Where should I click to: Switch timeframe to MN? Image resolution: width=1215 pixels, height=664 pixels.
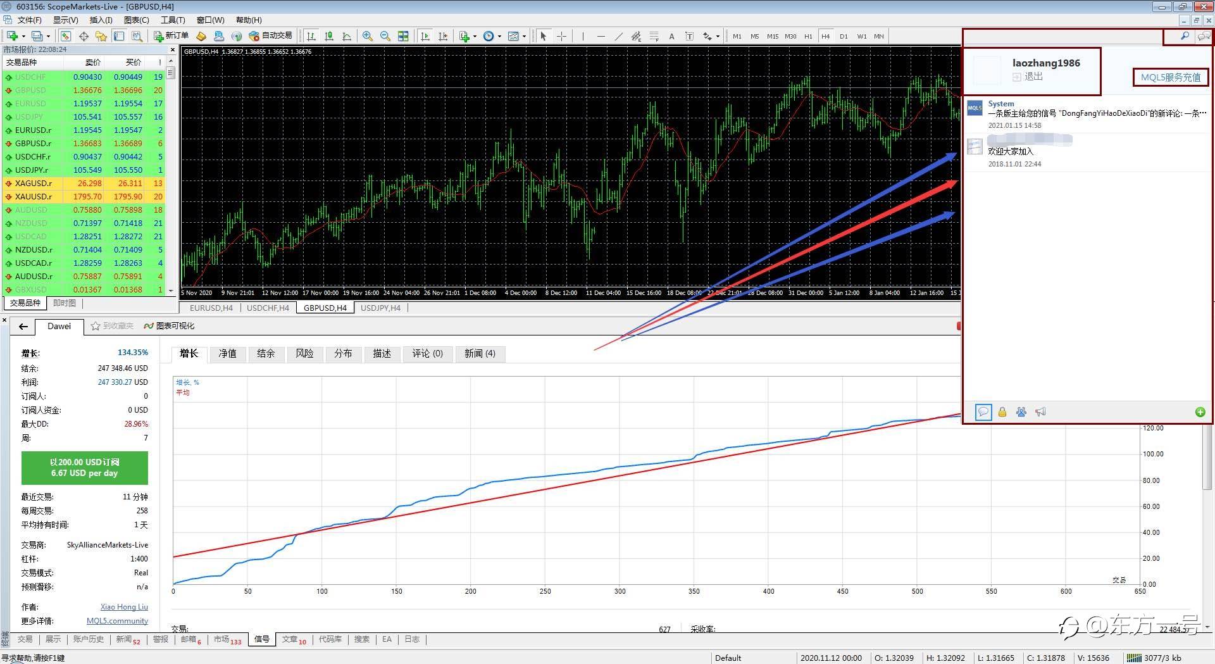(x=879, y=36)
